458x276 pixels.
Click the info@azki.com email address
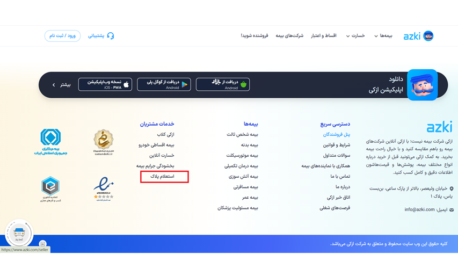tap(419, 210)
